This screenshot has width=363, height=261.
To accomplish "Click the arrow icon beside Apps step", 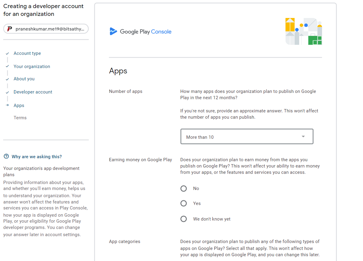I will (x=7, y=105).
